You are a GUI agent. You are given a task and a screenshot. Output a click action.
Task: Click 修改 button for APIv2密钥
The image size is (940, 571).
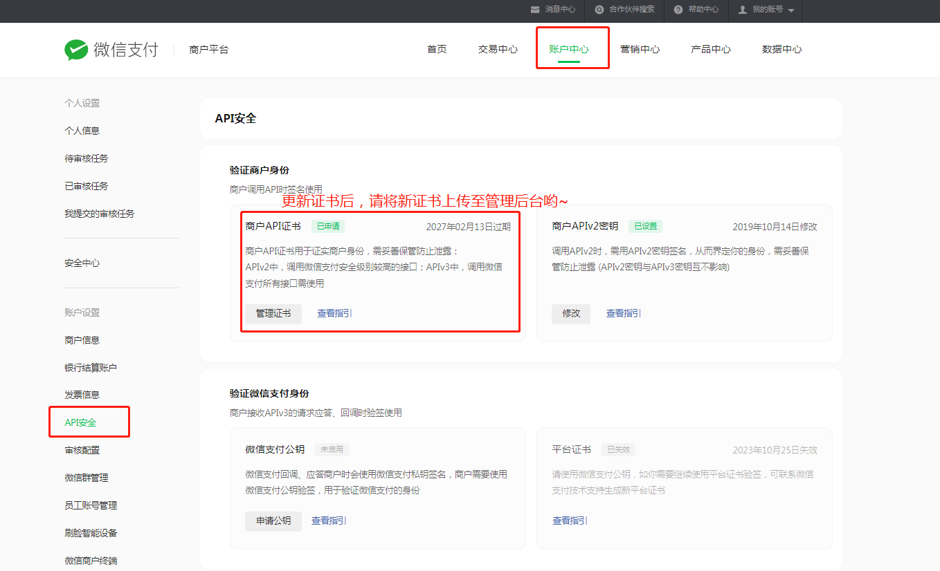pos(571,313)
